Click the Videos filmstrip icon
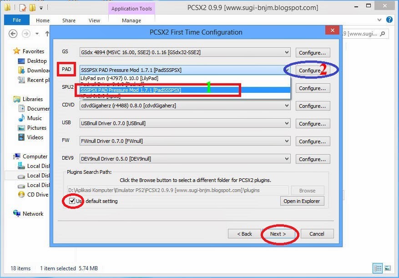This screenshot has height=278, width=399. [21, 137]
